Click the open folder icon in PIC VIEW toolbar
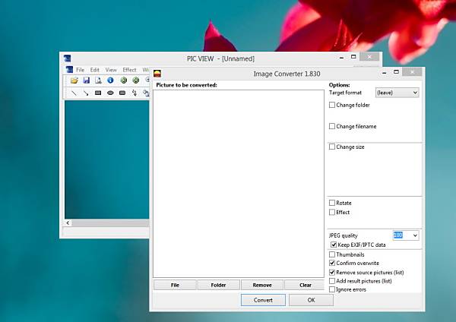Screen dimensions: 456x322 click(74, 80)
